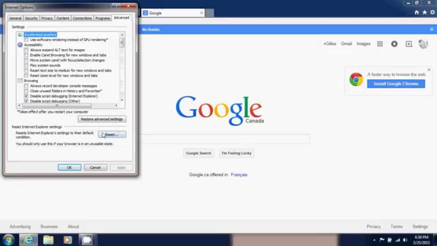
Task: Cancel the Internet Options dialog
Action: tap(95, 167)
